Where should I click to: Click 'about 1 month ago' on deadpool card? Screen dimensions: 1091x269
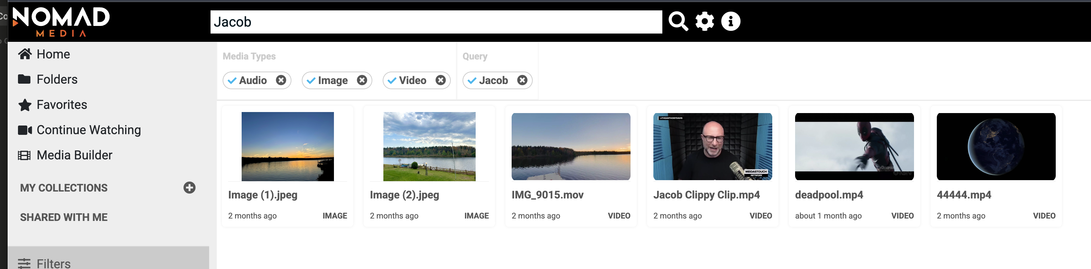[828, 216]
